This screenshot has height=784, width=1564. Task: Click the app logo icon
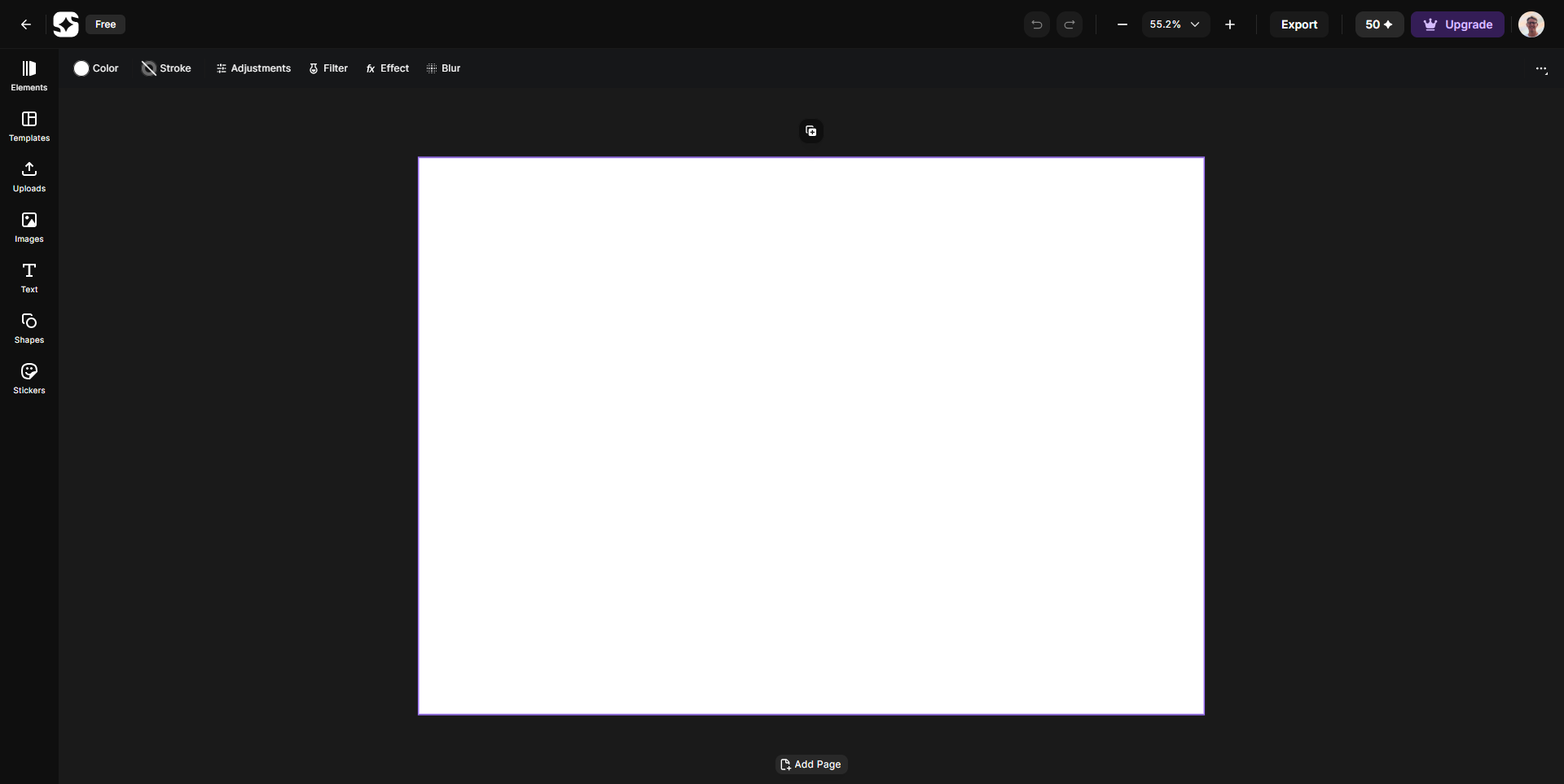[x=66, y=24]
